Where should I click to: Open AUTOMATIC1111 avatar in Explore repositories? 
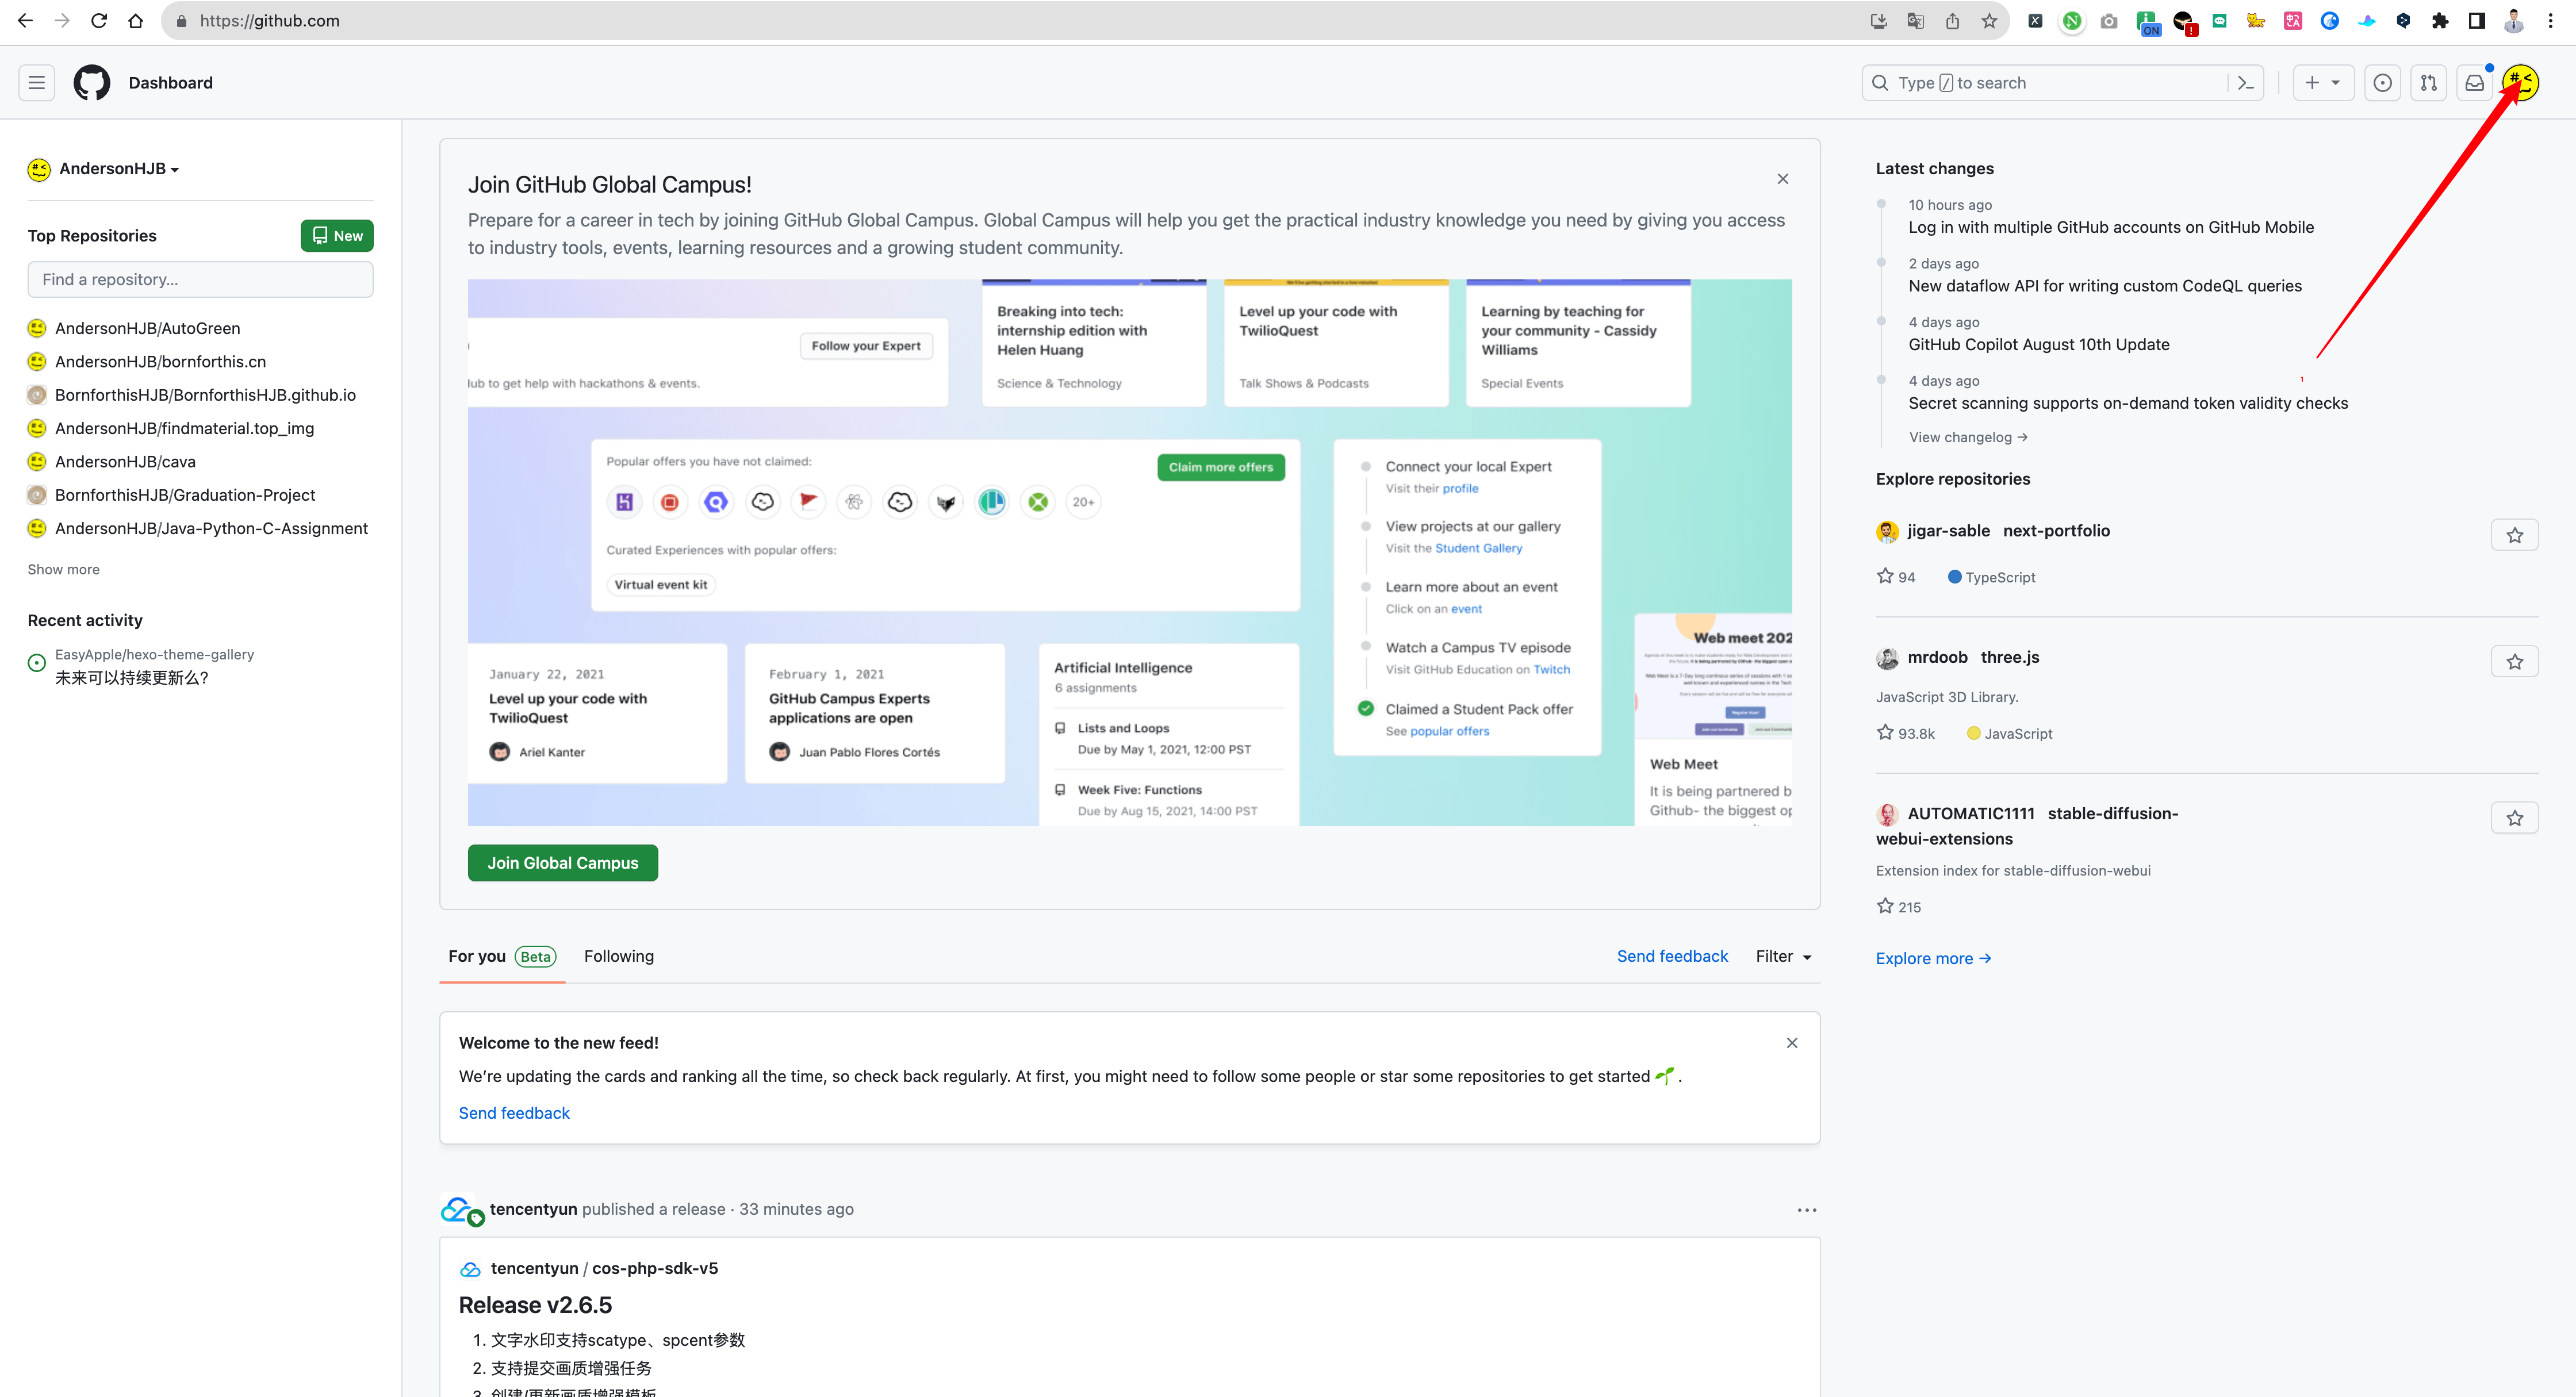1887,815
